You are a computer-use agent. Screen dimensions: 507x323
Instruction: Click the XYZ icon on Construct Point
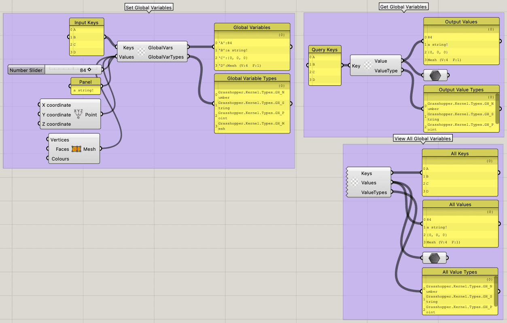[x=78, y=114]
